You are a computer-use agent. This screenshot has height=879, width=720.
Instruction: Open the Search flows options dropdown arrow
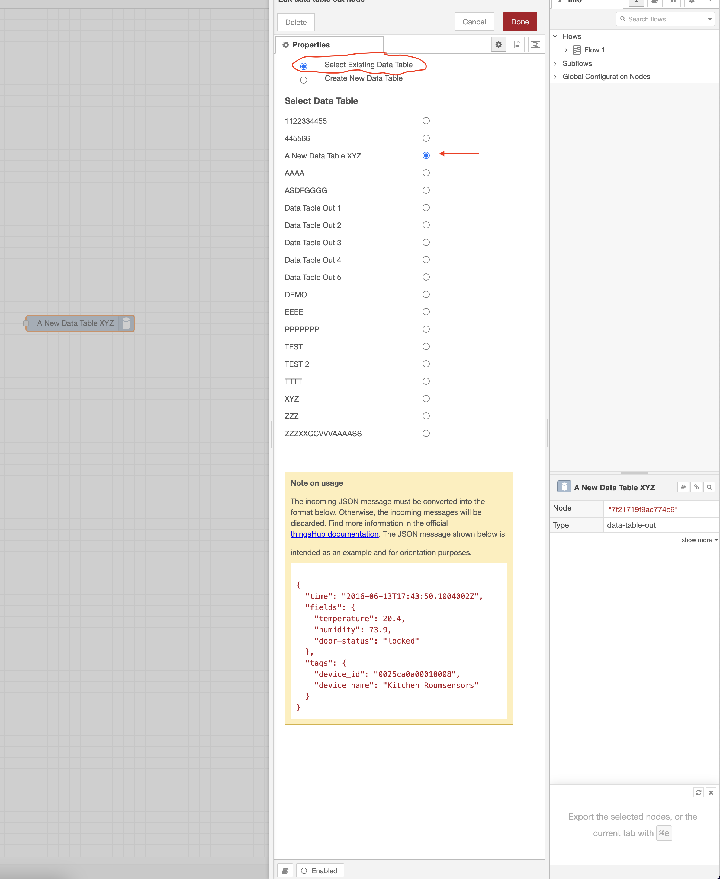[710, 20]
